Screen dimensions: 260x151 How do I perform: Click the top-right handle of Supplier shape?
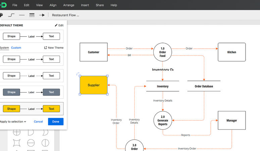point(107,76)
